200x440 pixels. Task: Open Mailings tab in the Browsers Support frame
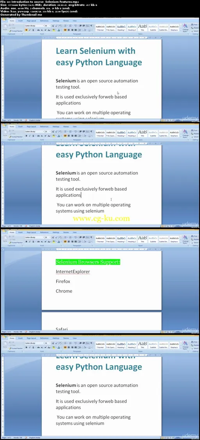click(x=56, y=233)
